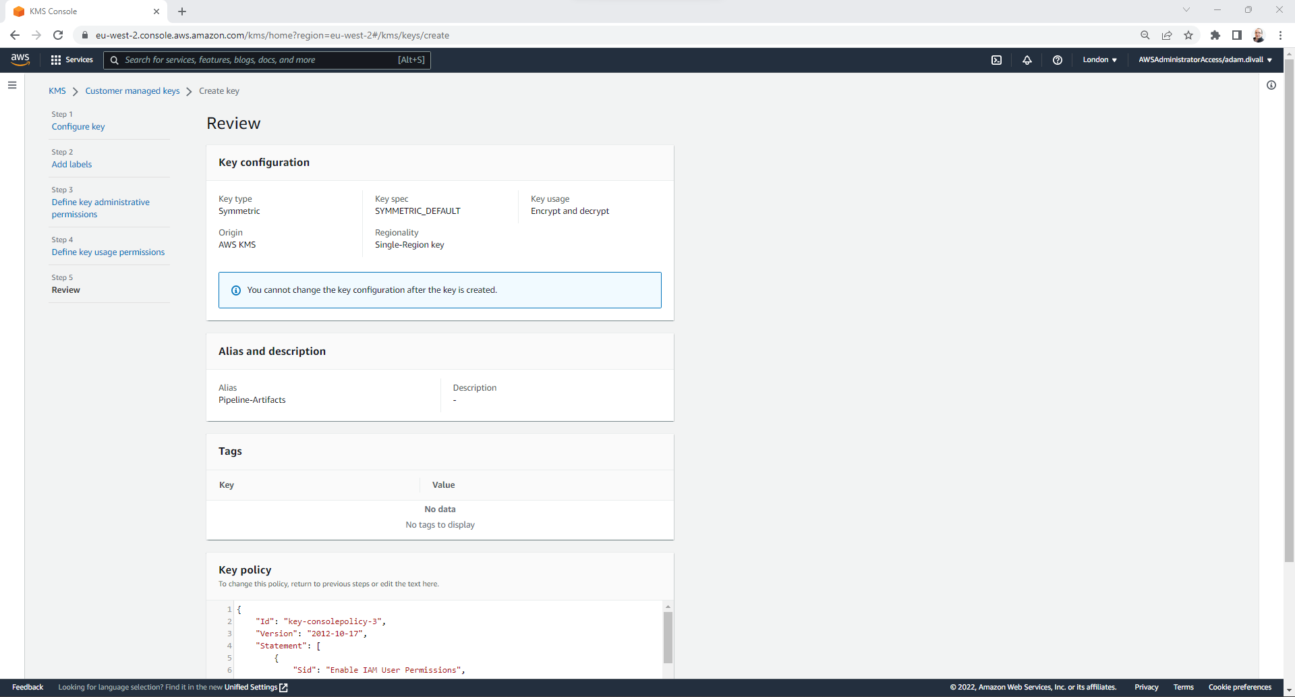
Task: Select the Encrypt and decrypt value
Action: tap(570, 211)
